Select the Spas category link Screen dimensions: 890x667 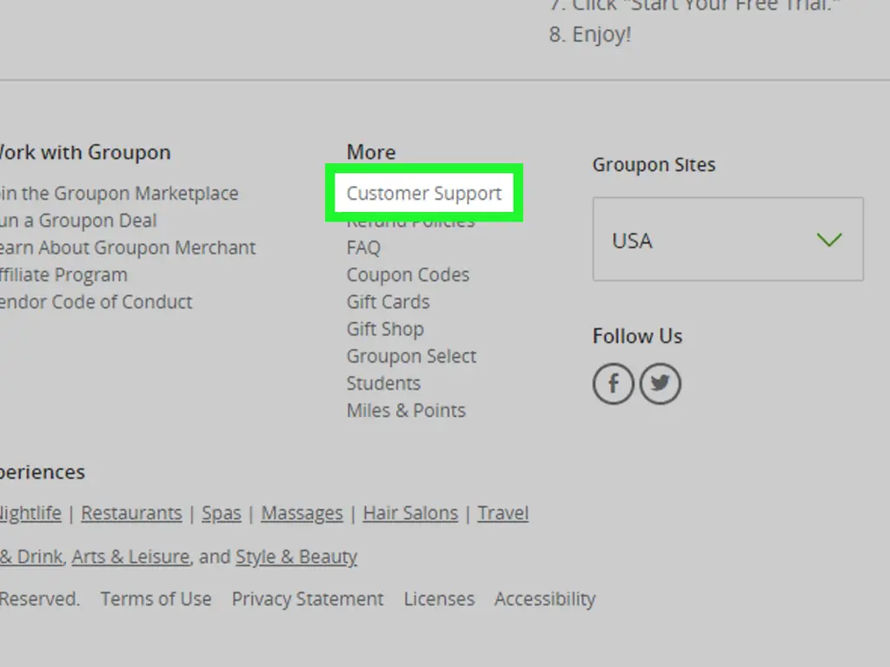(221, 513)
